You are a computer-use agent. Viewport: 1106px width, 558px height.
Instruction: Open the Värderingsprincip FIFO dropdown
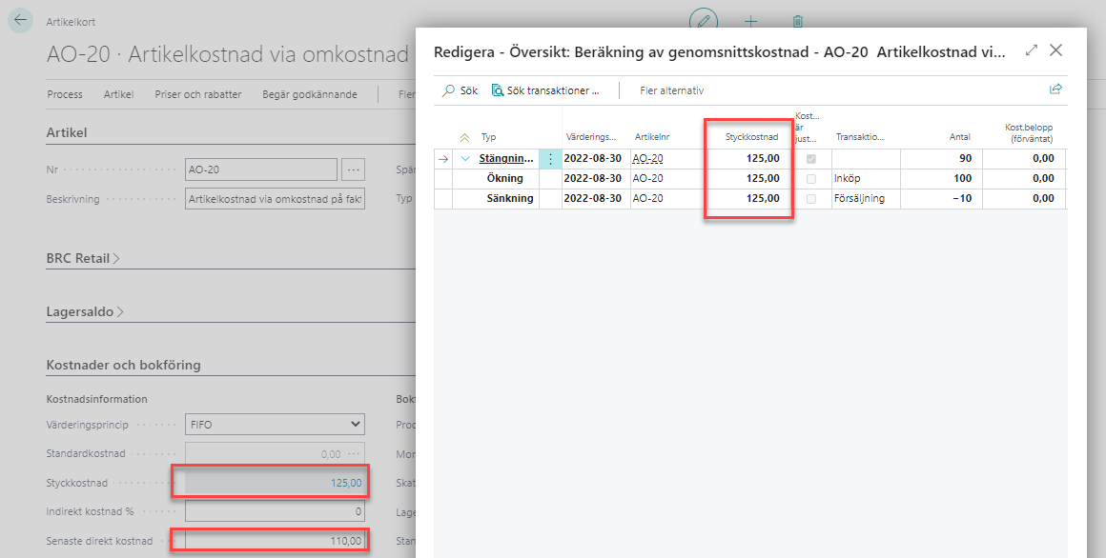(x=275, y=424)
